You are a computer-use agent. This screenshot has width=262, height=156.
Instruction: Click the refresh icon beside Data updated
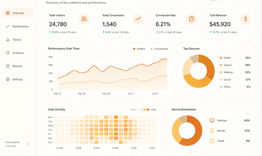[x=28, y=144]
